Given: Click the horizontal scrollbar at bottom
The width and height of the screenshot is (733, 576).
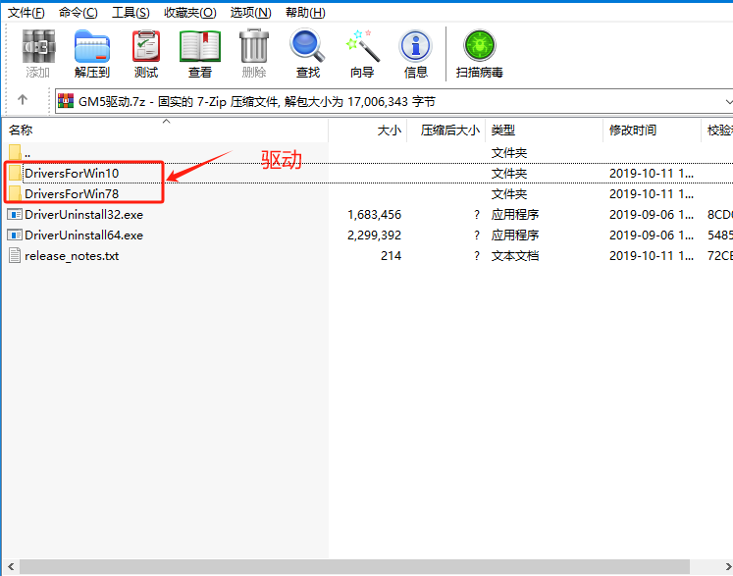Looking at the screenshot, I should (353, 566).
